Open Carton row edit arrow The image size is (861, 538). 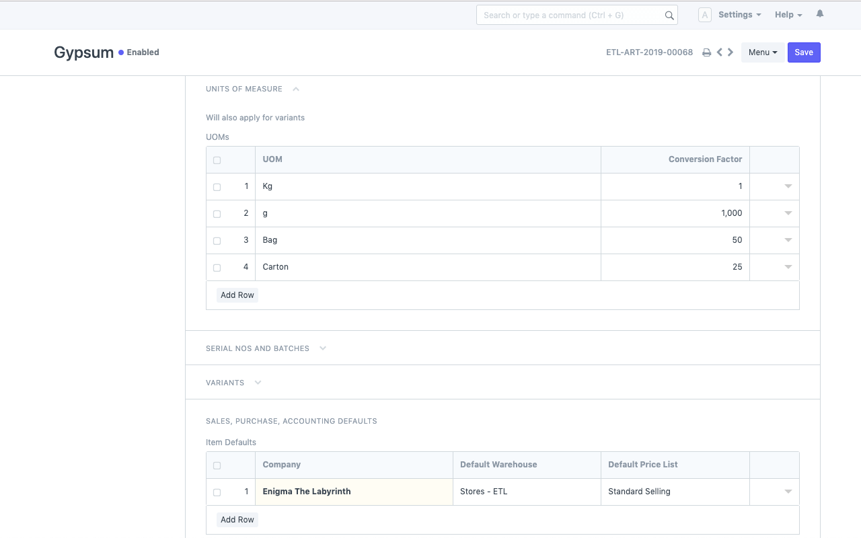pos(788,267)
